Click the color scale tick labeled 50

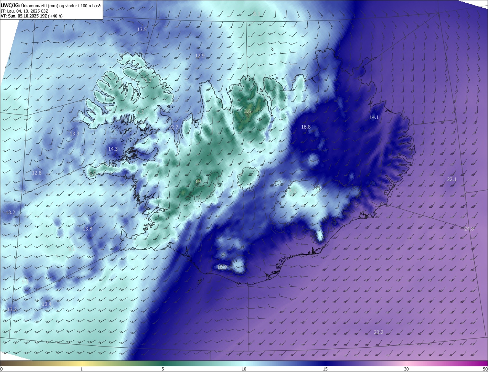click(x=485, y=369)
